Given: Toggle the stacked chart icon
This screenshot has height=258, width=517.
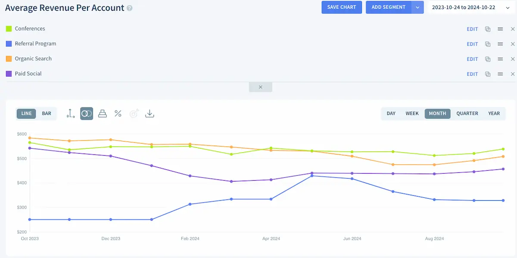Looking at the screenshot, I should [x=103, y=114].
